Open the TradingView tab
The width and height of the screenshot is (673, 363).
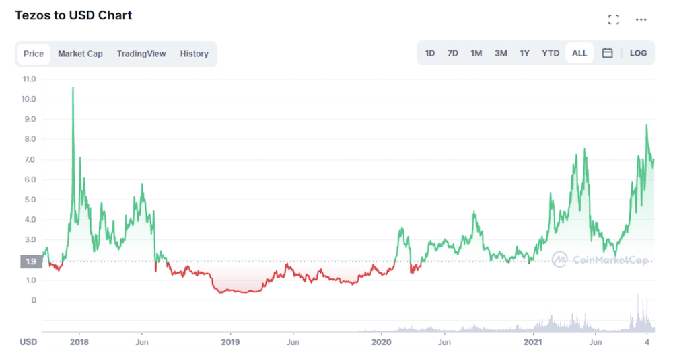pyautogui.click(x=141, y=54)
